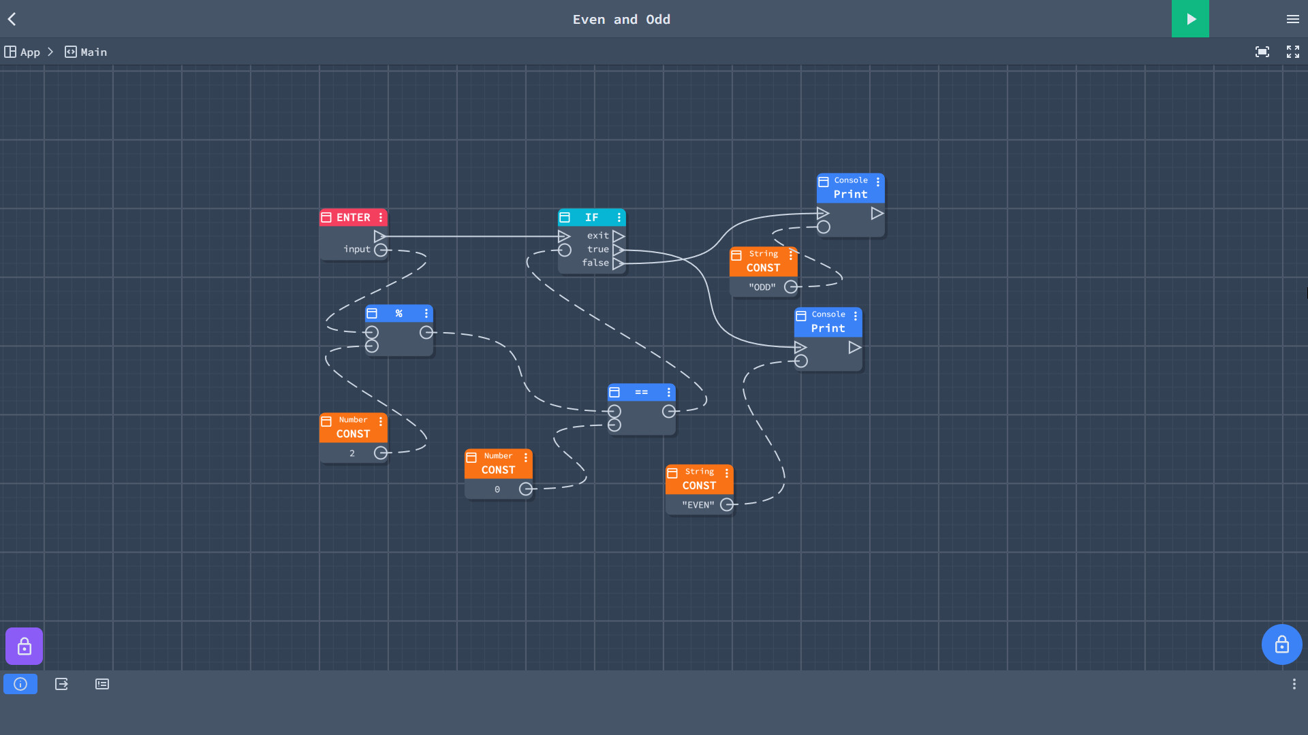Click the IF node exit output port
Screen dimensions: 1308x735
pos(619,236)
